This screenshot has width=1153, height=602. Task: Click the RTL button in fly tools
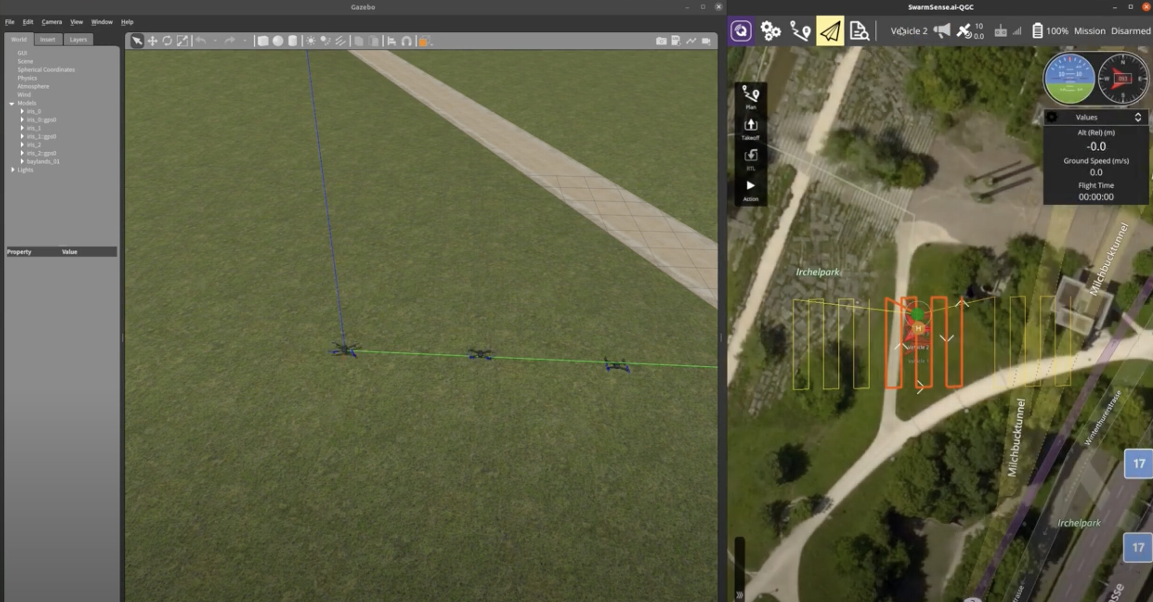click(750, 159)
